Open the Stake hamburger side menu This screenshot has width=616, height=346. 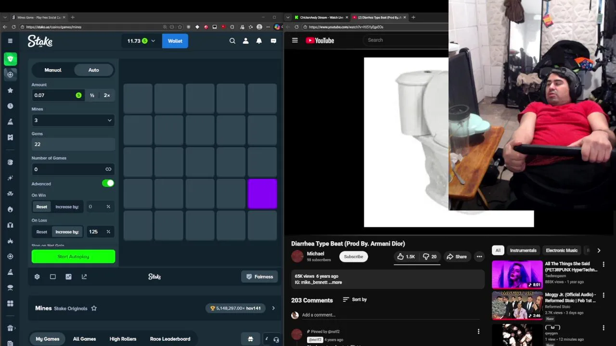tap(10, 41)
